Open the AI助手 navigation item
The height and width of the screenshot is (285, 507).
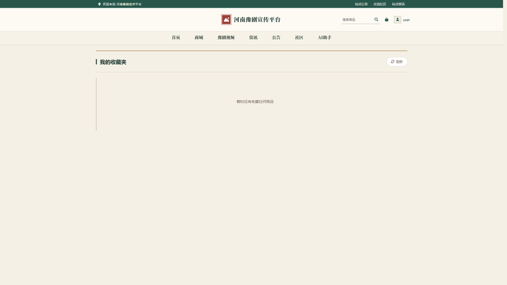tap(324, 37)
